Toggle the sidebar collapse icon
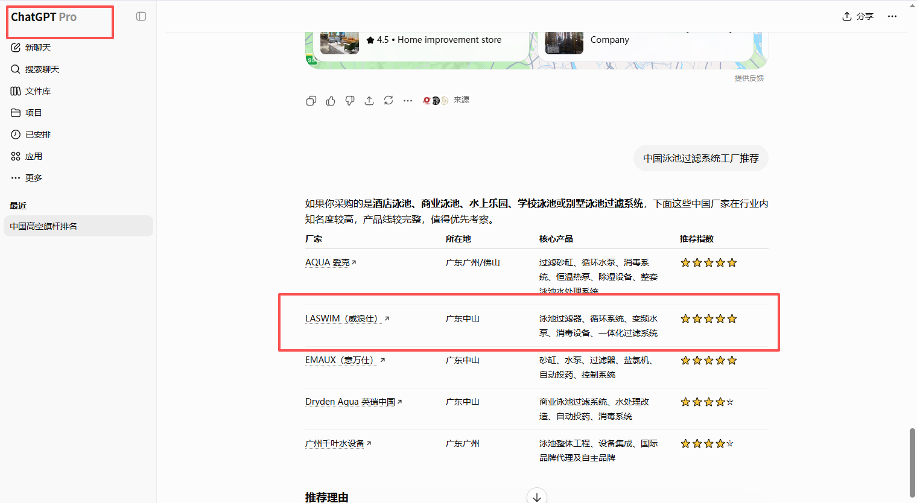The width and height of the screenshot is (917, 503). coord(141,16)
